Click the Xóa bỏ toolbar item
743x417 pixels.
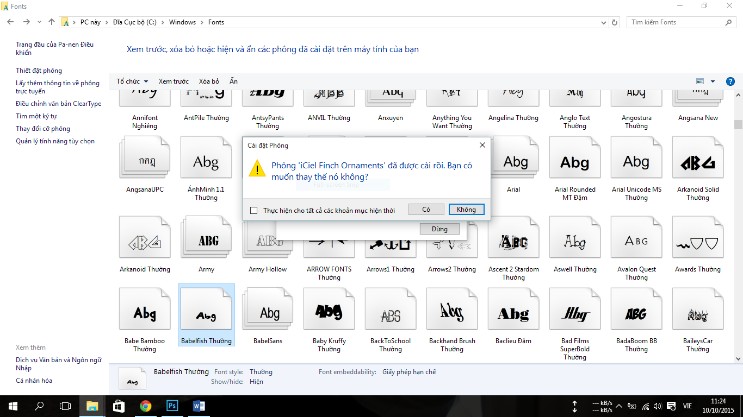coord(209,81)
